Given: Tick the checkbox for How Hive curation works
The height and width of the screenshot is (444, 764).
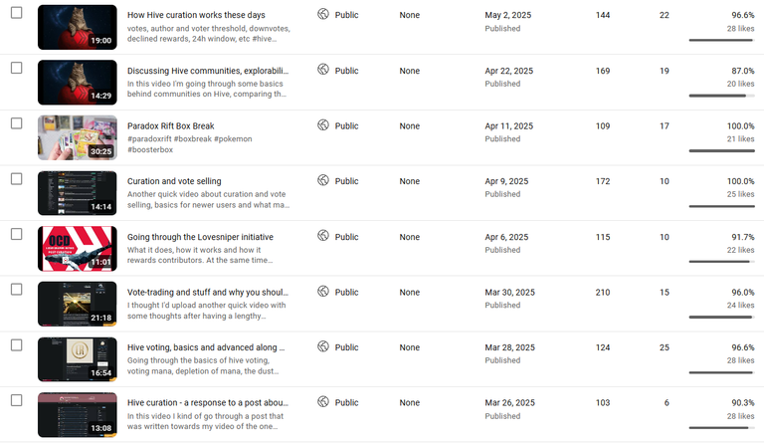Looking at the screenshot, I should point(17,13).
